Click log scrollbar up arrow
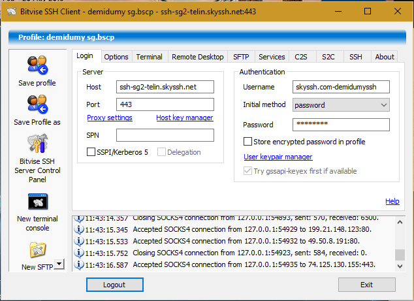The width and height of the screenshot is (414, 301). pyautogui.click(x=400, y=222)
